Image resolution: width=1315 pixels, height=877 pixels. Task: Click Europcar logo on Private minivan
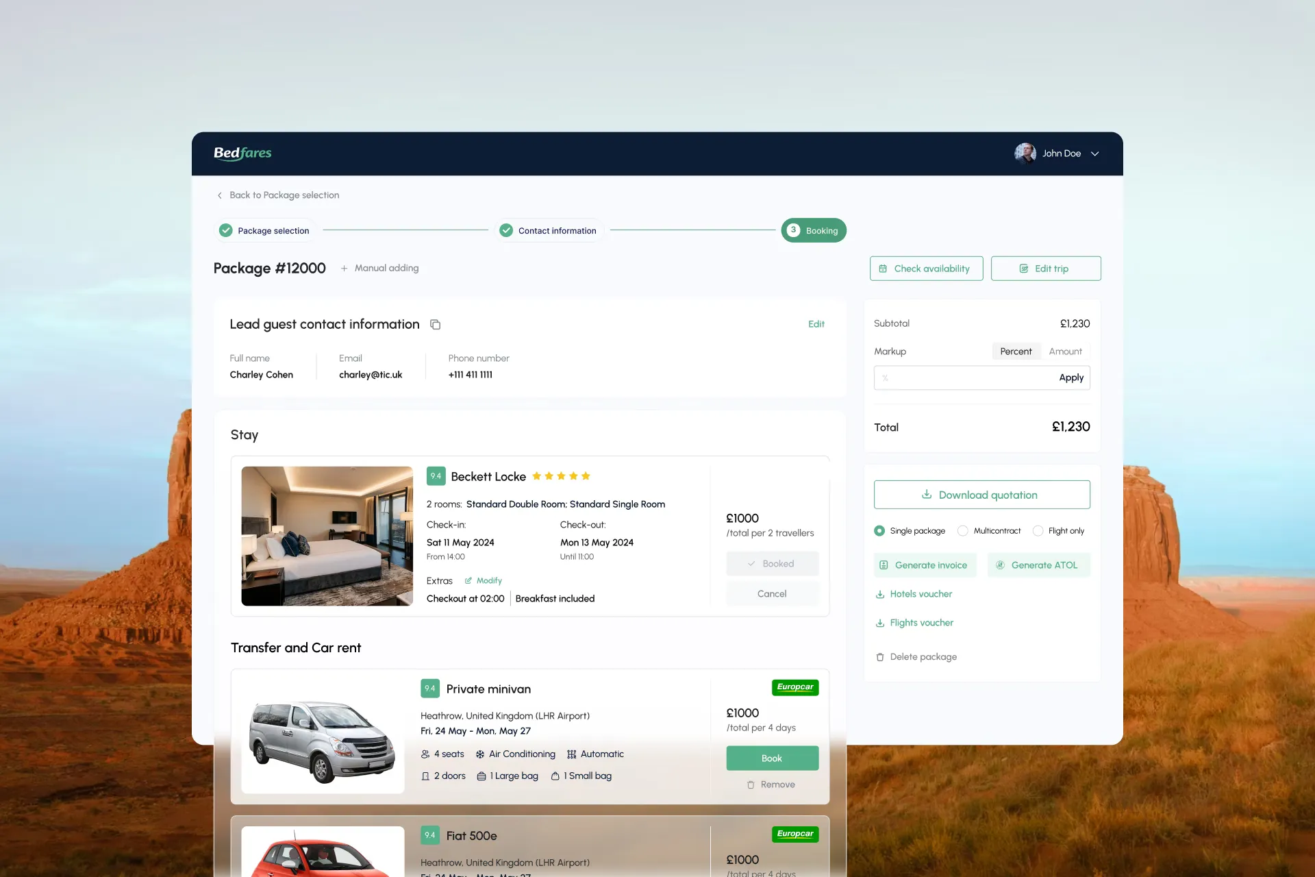[795, 687]
